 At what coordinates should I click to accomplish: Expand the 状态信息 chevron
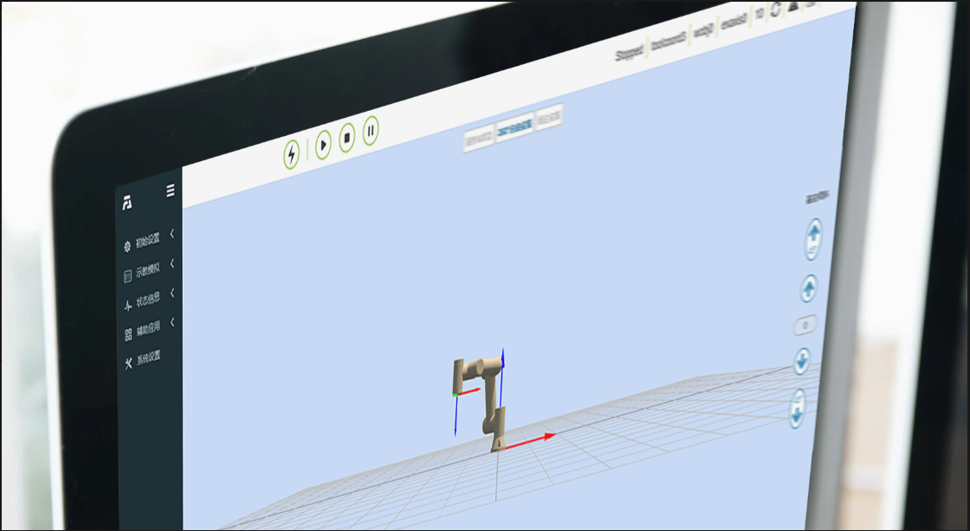172,293
